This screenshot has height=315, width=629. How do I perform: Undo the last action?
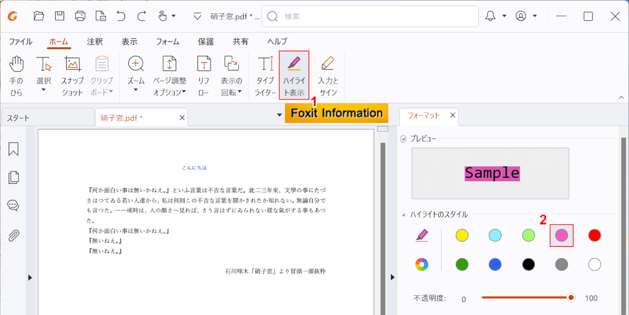(x=121, y=16)
